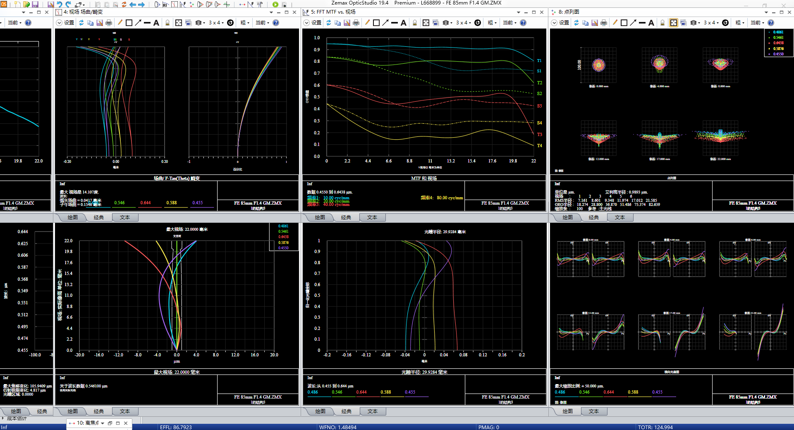Expand settings in the FFT MTF window

tap(306, 23)
